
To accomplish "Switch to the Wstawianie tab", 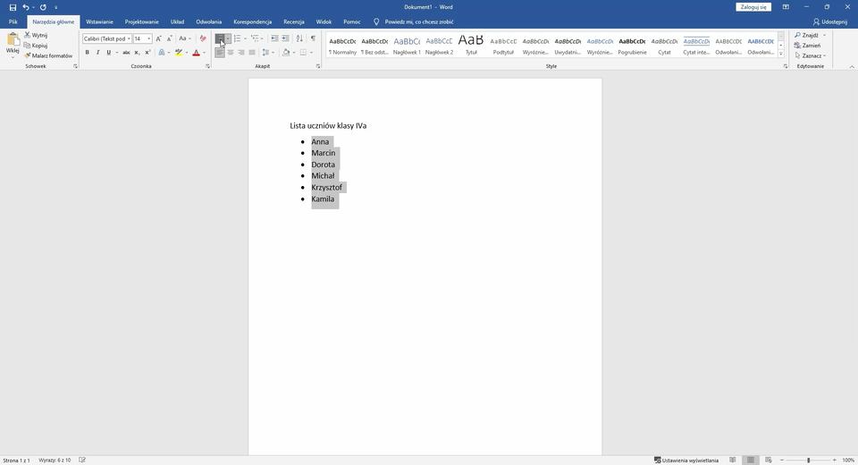I will [99, 21].
